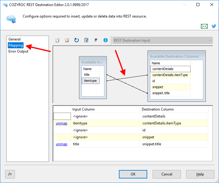Click the snippet destination cell in grid

pyautogui.click(x=174, y=137)
